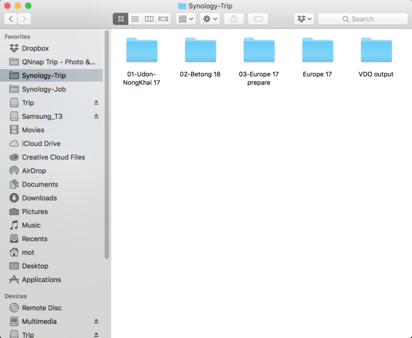The height and width of the screenshot is (338, 412).
Task: Open QNnap Trip - Photo & sidebar item
Action: point(51,62)
